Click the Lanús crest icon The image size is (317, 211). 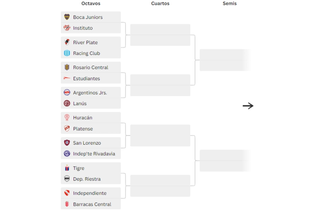pyautogui.click(x=67, y=103)
